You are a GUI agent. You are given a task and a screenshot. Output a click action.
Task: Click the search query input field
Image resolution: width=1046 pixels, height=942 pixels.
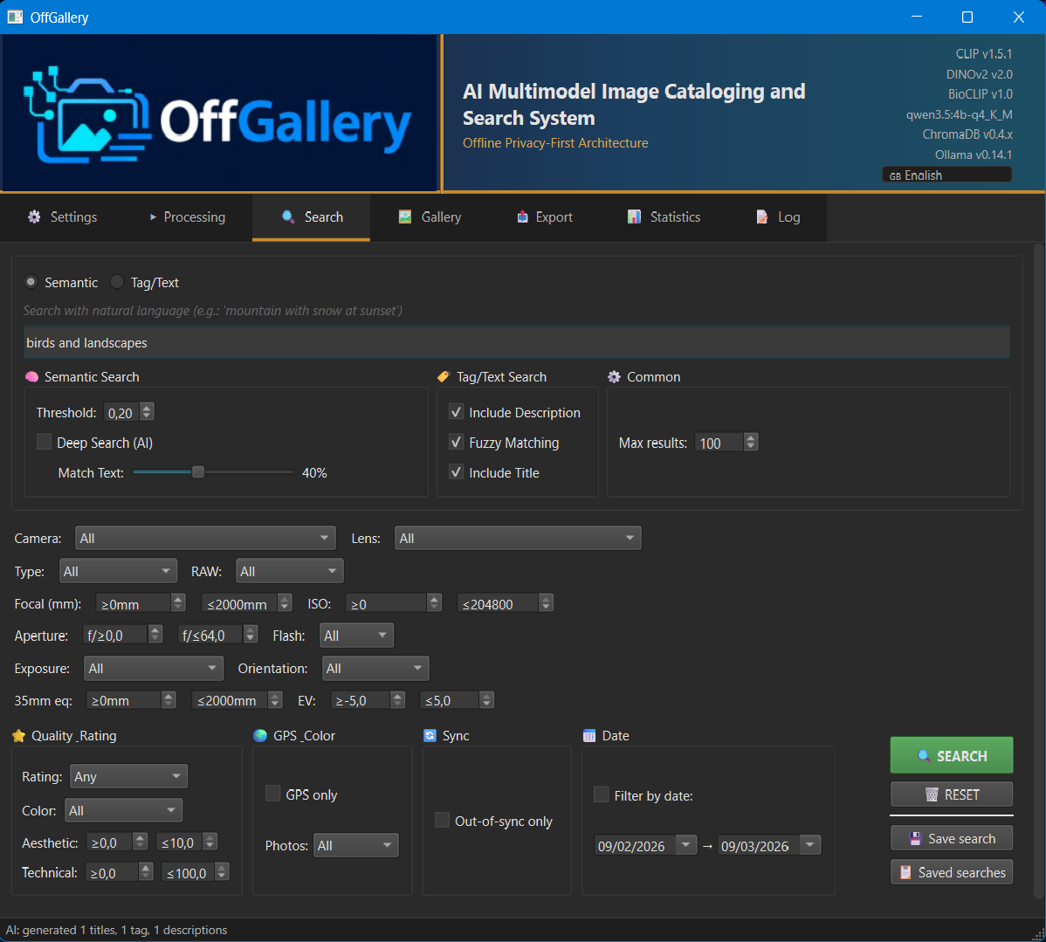(517, 342)
